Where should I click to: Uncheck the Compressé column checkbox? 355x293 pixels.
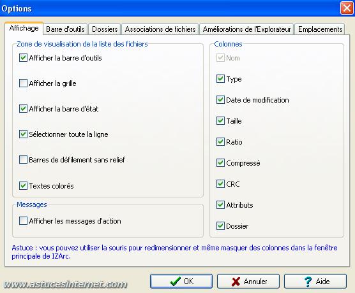pos(220,163)
